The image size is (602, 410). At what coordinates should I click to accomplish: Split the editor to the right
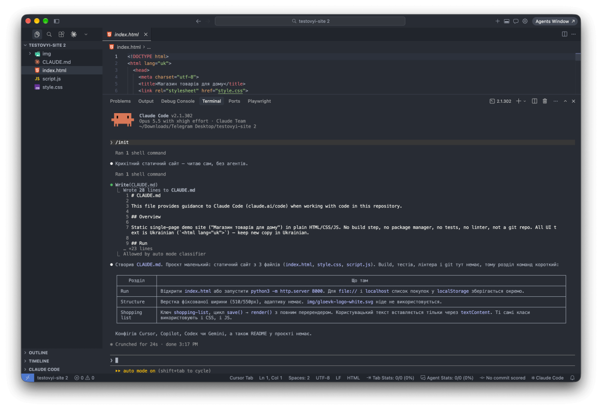click(565, 34)
